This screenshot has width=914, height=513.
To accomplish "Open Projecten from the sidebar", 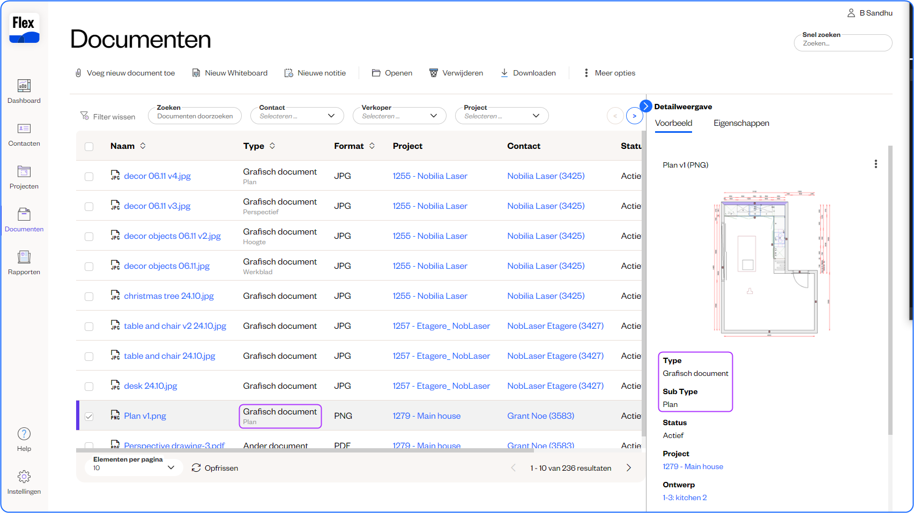I will 24,172.
